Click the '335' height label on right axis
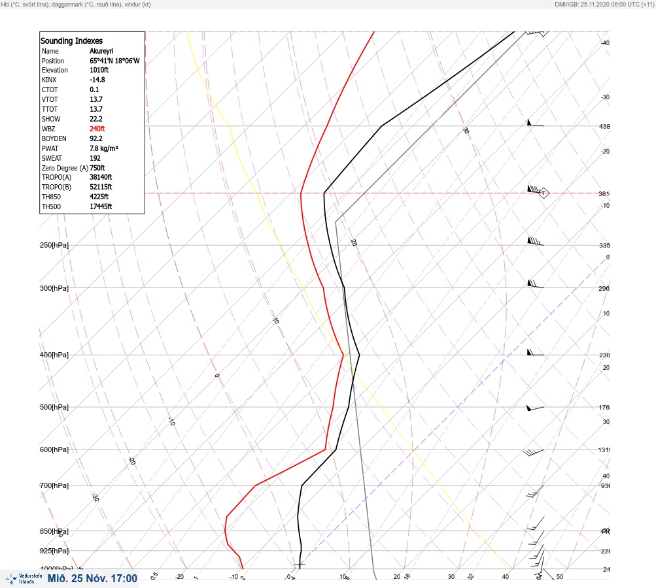 point(604,245)
